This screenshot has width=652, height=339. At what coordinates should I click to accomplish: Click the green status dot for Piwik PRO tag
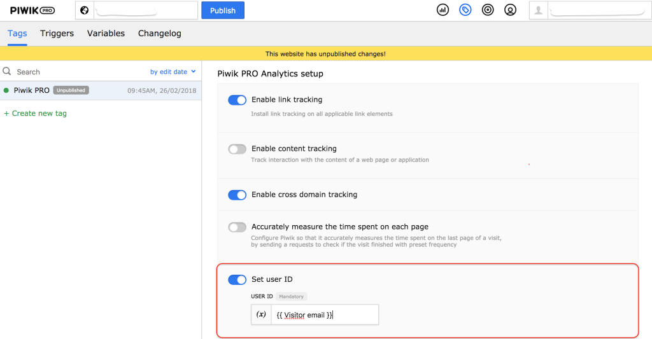click(6, 90)
